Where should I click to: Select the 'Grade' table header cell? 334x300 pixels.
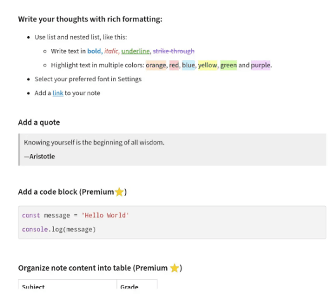click(x=137, y=285)
